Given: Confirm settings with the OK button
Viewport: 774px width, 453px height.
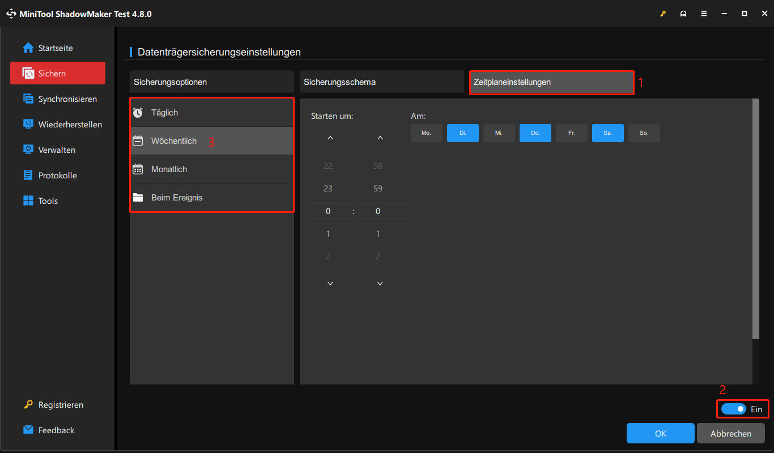Looking at the screenshot, I should click(660, 433).
